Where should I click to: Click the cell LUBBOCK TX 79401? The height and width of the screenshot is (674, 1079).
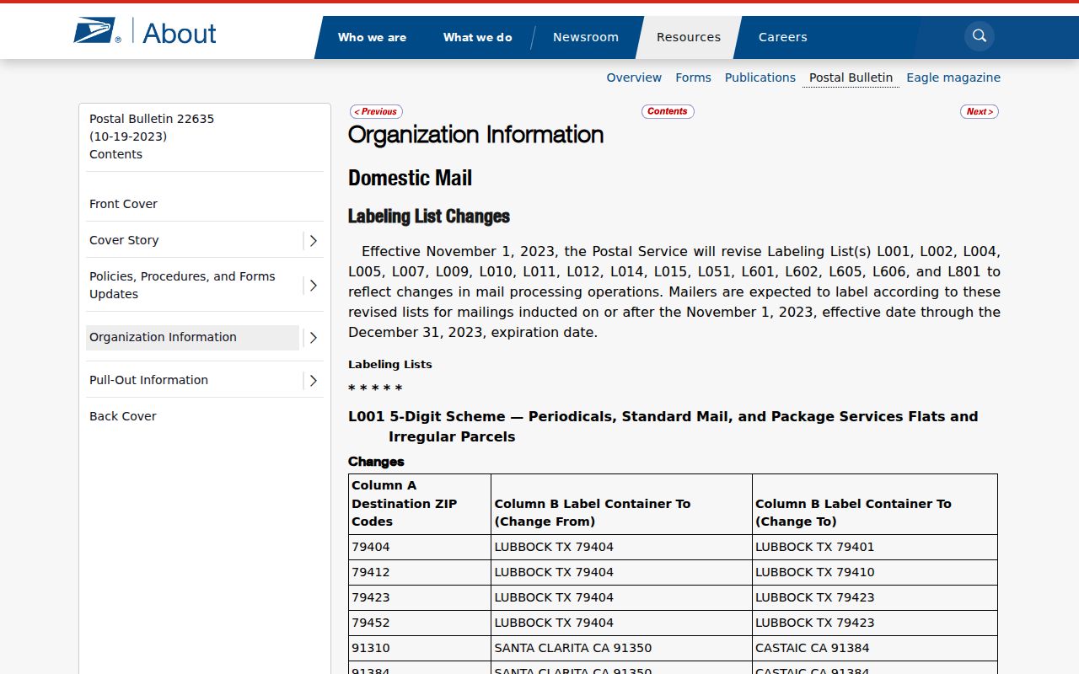pyautogui.click(x=875, y=547)
